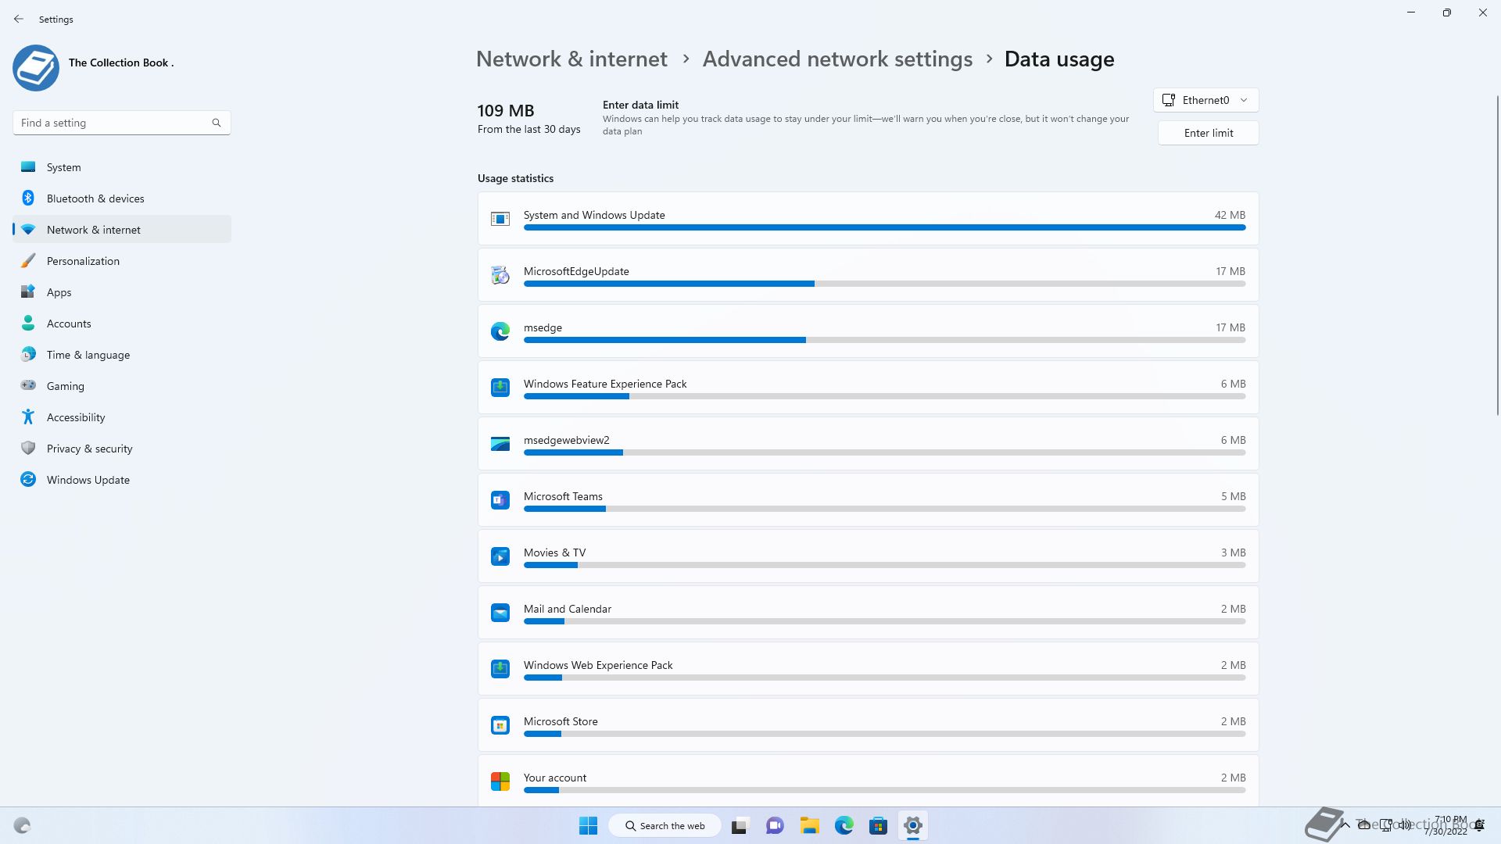Click the Windows Feature Experience Pack icon

pyautogui.click(x=500, y=388)
